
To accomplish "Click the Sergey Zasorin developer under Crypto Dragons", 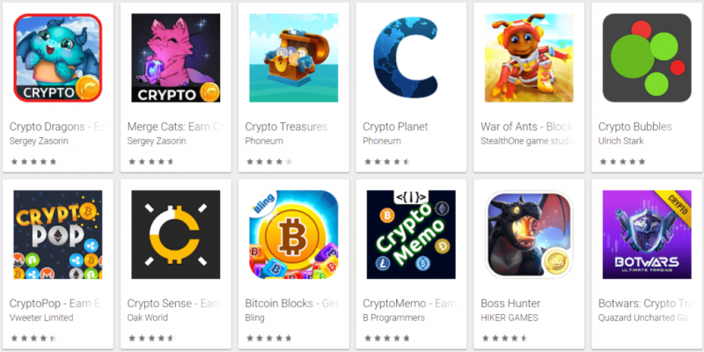I will click(x=39, y=141).
